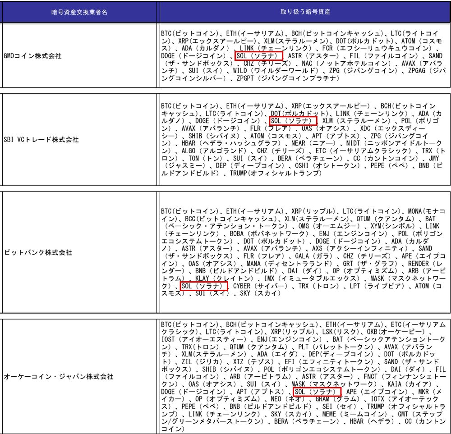Click SOL(ソラナ) text in the SBI VCトレード row
This screenshot has height=434, width=451.
[291, 121]
